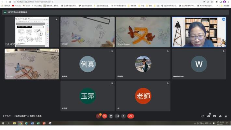
Task: Open the host controls shield icon
Action: (226, 116)
